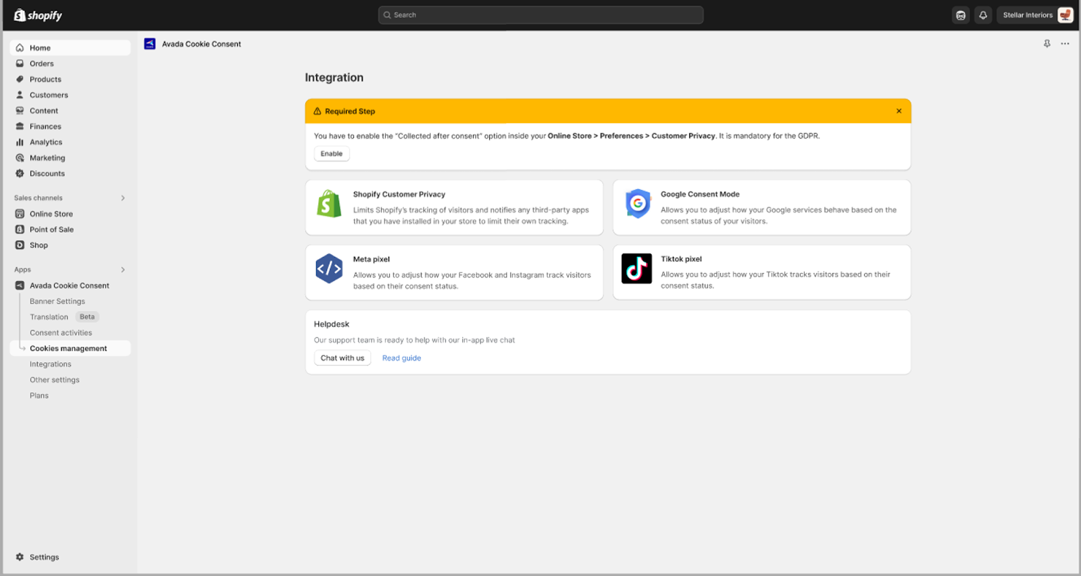Click the Point of Sale icon
This screenshot has width=1081, height=576.
20,230
